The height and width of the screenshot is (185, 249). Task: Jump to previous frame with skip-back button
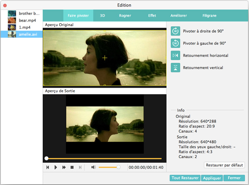[48, 167]
